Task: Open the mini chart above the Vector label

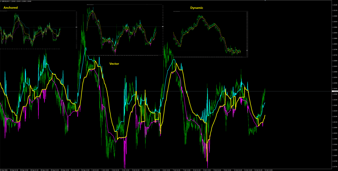Action: point(125,30)
